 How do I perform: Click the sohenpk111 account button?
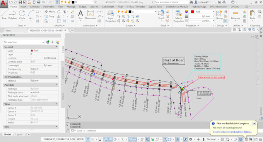(x=205, y=2)
